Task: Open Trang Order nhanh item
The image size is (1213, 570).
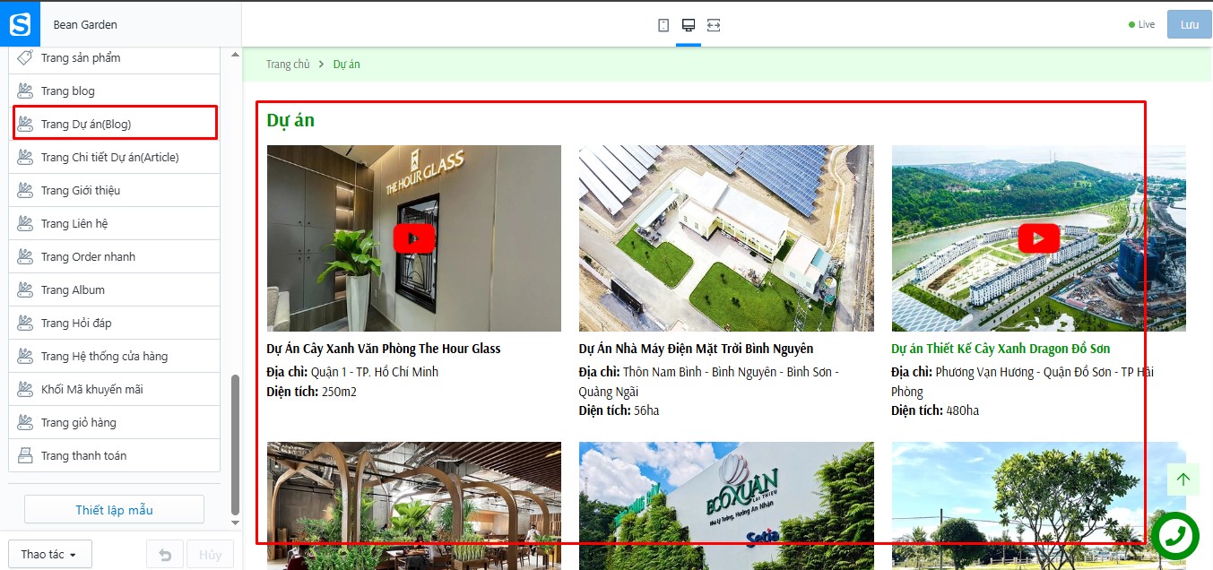Action: coord(115,256)
